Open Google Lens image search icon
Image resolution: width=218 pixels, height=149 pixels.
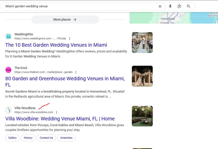179,7
